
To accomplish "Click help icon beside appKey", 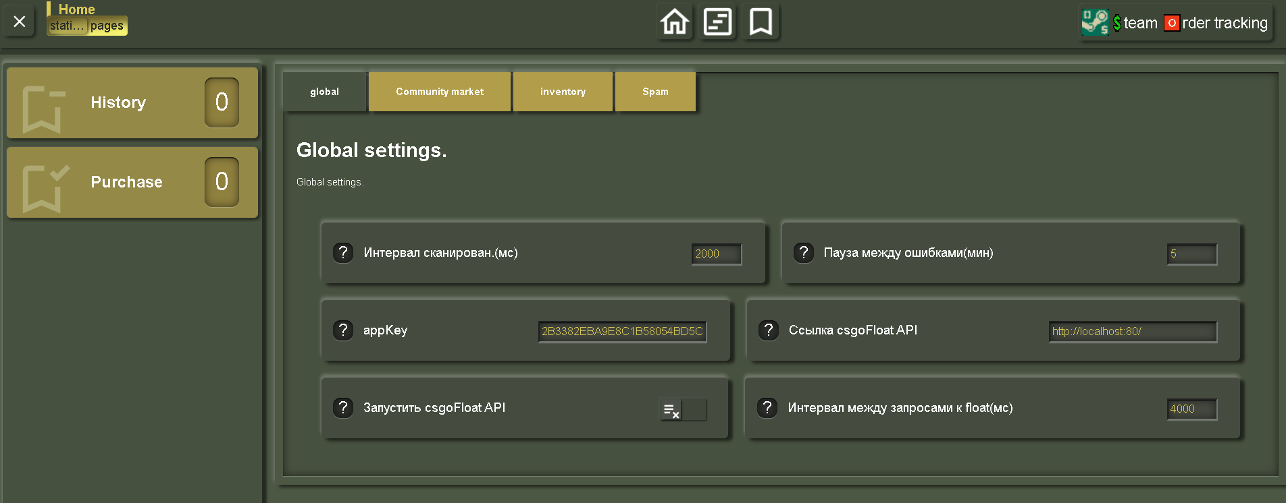I will click(343, 330).
